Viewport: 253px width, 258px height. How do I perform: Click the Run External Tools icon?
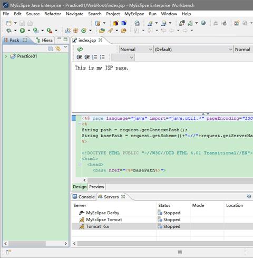point(50,31)
